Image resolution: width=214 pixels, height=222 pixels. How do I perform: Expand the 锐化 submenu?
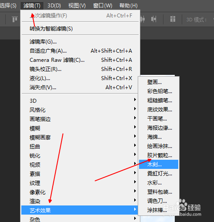coord(80,155)
